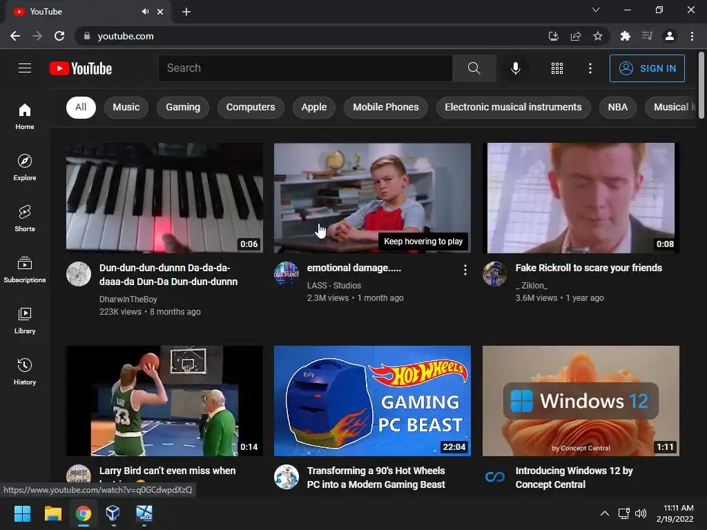Open Chrome three-dot menu
This screenshot has height=530, width=707.
pyautogui.click(x=692, y=36)
